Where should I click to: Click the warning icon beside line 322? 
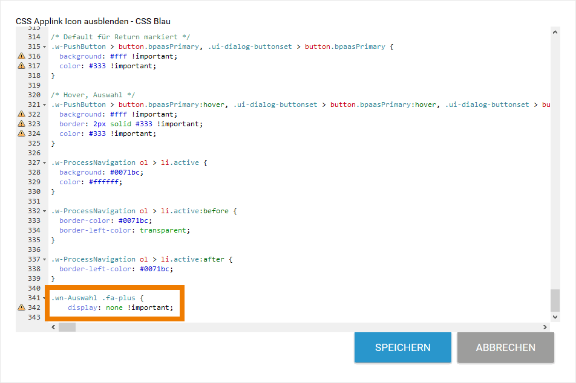click(x=21, y=114)
